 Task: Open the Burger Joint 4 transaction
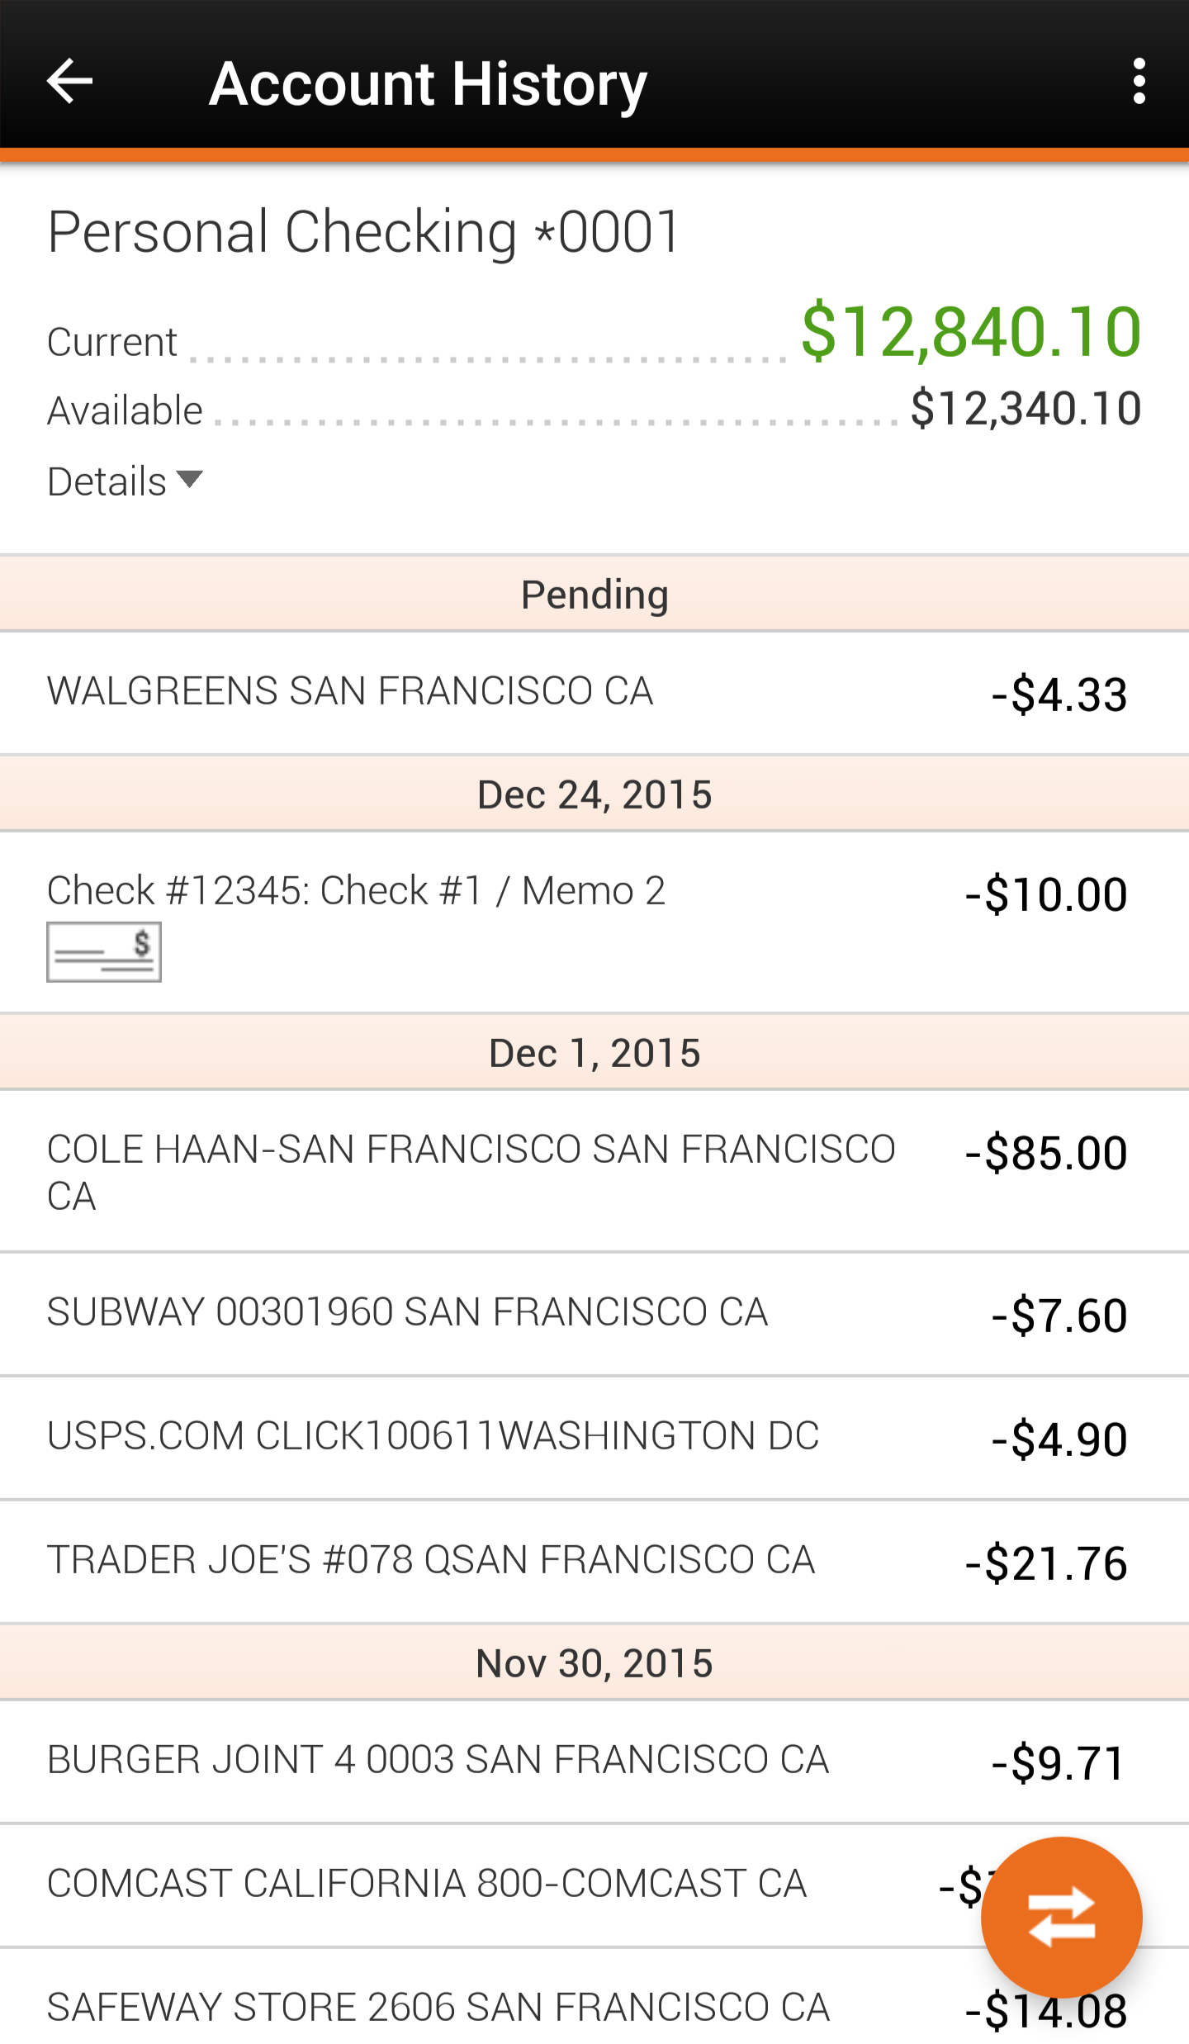(594, 1762)
